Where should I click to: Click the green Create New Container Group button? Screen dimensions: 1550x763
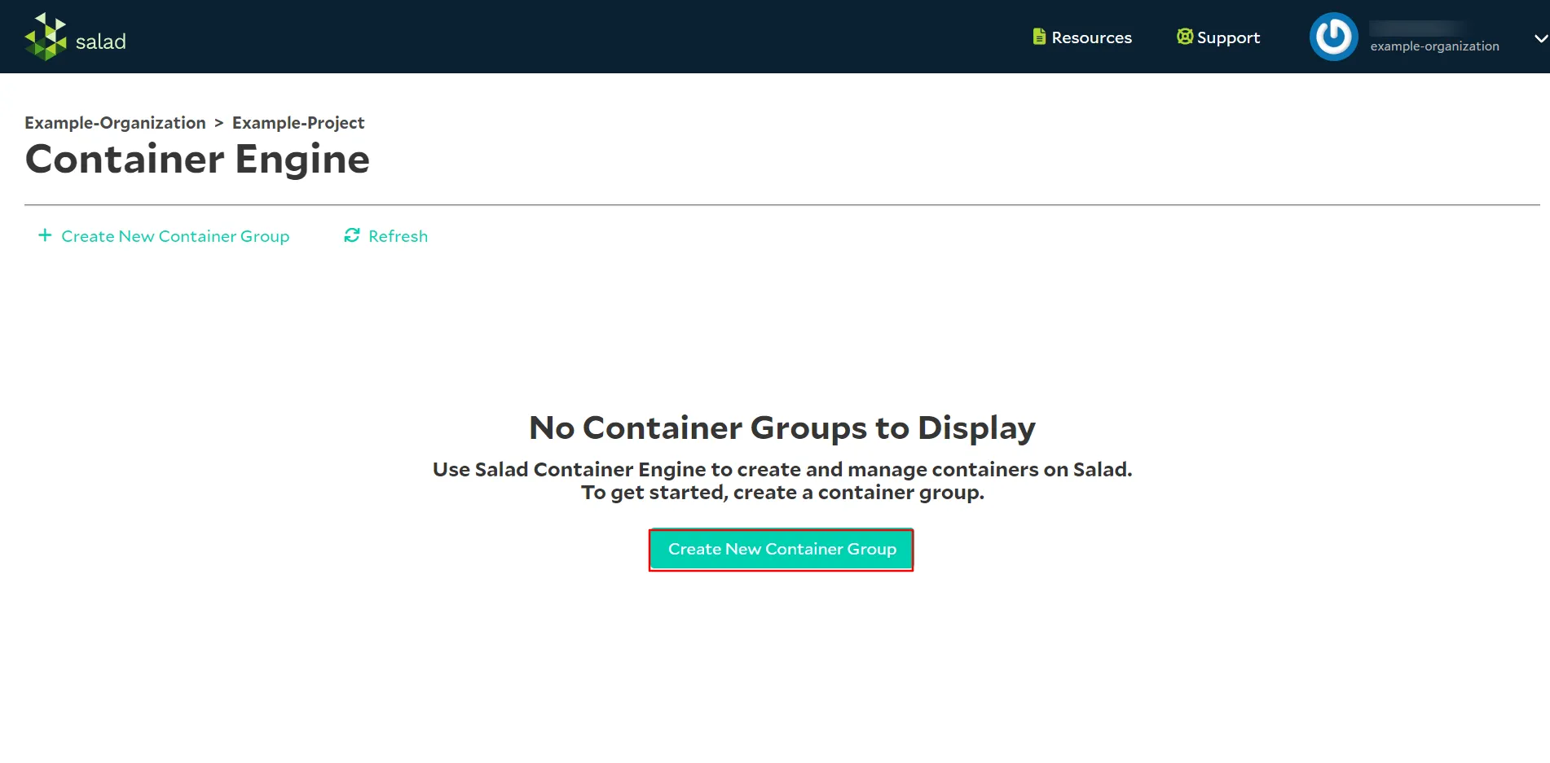click(x=782, y=550)
